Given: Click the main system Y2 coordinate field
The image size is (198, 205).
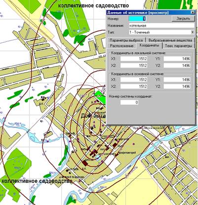Looking at the screenshot, I should point(177,86).
